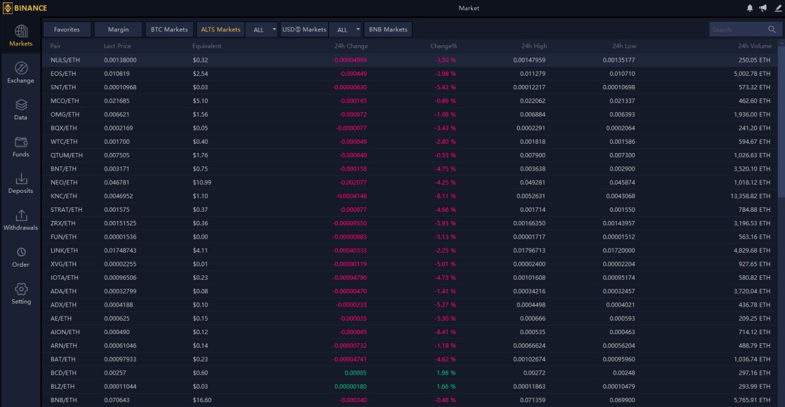Sort by Last Price column header
The height and width of the screenshot is (407, 785).
[x=117, y=46]
